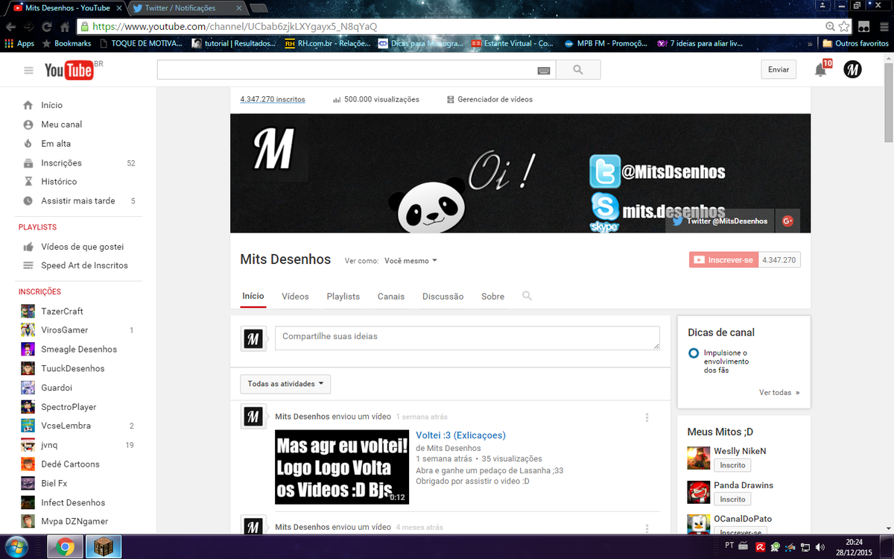Click the search magnifier button

pos(577,70)
